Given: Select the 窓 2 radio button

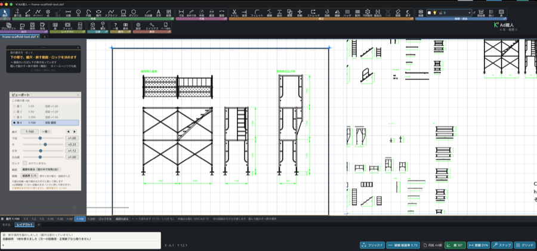Looking at the screenshot, I should tap(14, 111).
